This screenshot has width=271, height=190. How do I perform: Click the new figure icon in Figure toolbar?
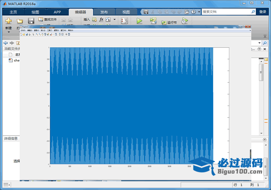click(x=21, y=35)
